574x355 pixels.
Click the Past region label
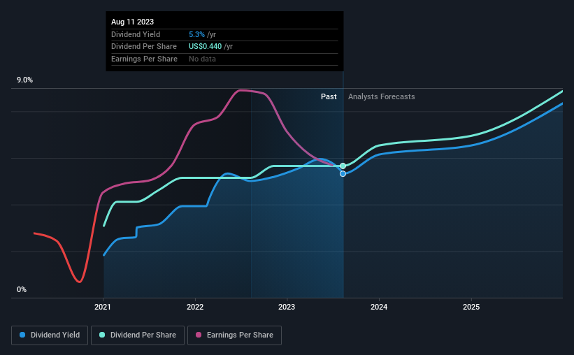(x=329, y=96)
